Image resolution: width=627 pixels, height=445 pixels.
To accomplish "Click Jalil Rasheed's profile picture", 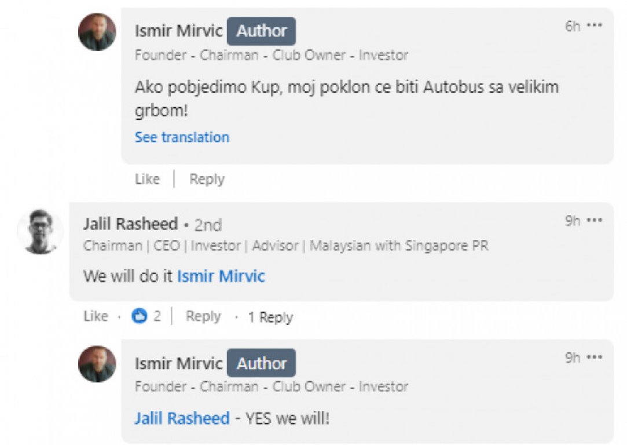I will (x=40, y=232).
